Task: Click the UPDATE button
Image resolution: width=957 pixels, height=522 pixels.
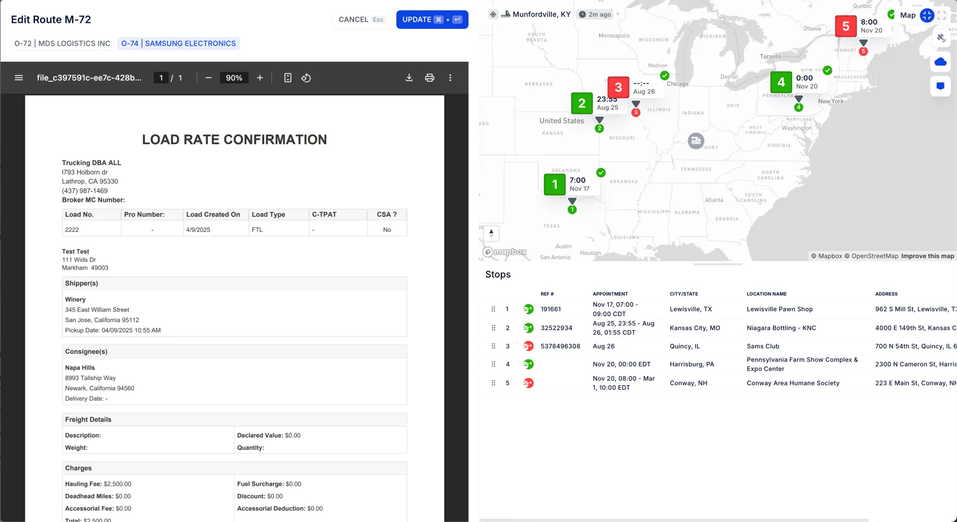Action: (432, 20)
